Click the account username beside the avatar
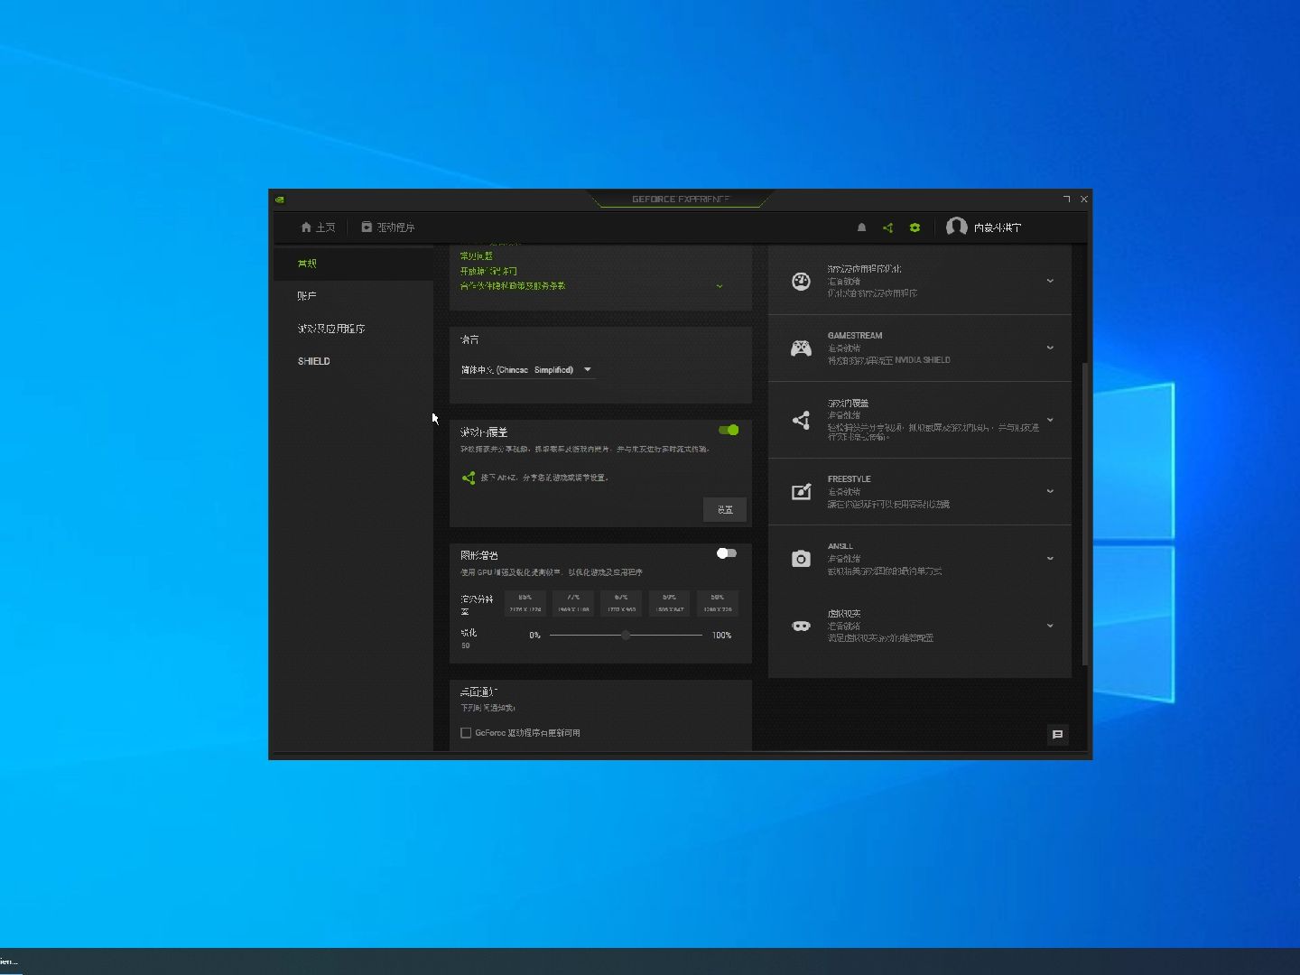The height and width of the screenshot is (975, 1300). [x=998, y=227]
